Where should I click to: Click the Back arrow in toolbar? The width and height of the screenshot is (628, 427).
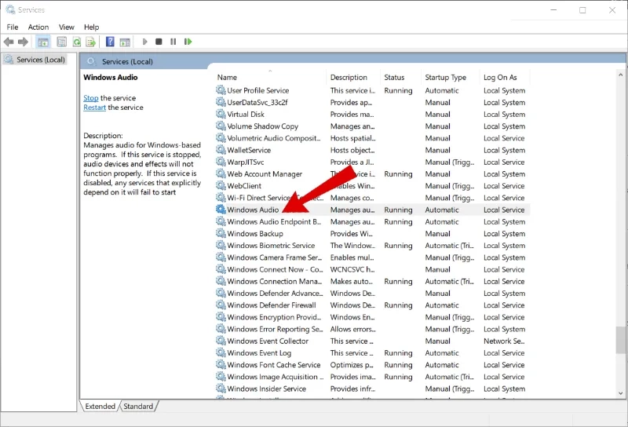tap(9, 42)
